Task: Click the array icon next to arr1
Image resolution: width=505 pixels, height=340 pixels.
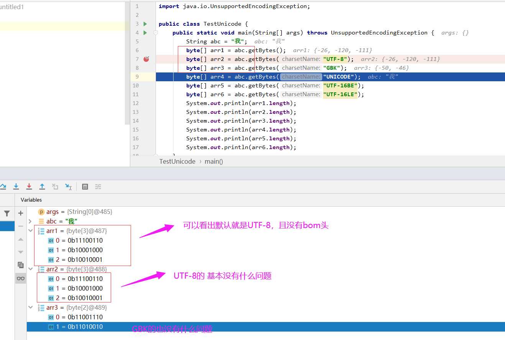Action: pyautogui.click(x=41, y=231)
